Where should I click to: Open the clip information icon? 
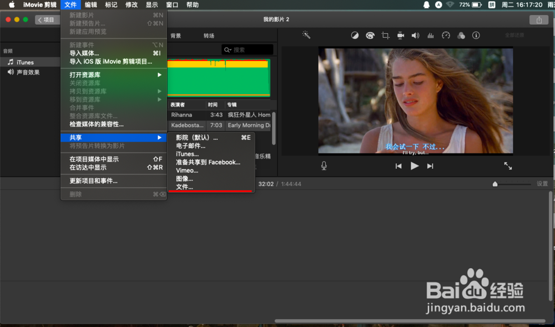476,36
